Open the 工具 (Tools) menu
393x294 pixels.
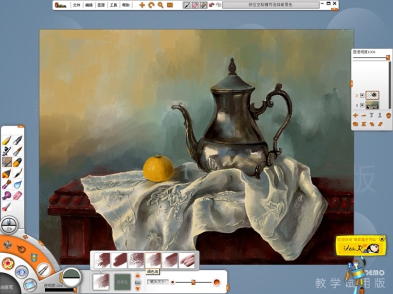pos(113,5)
